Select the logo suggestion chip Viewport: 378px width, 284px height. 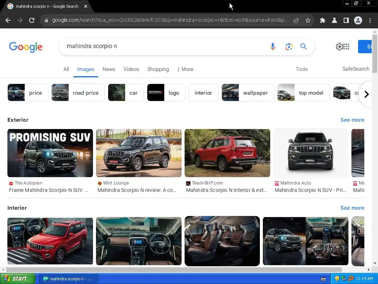point(166,92)
